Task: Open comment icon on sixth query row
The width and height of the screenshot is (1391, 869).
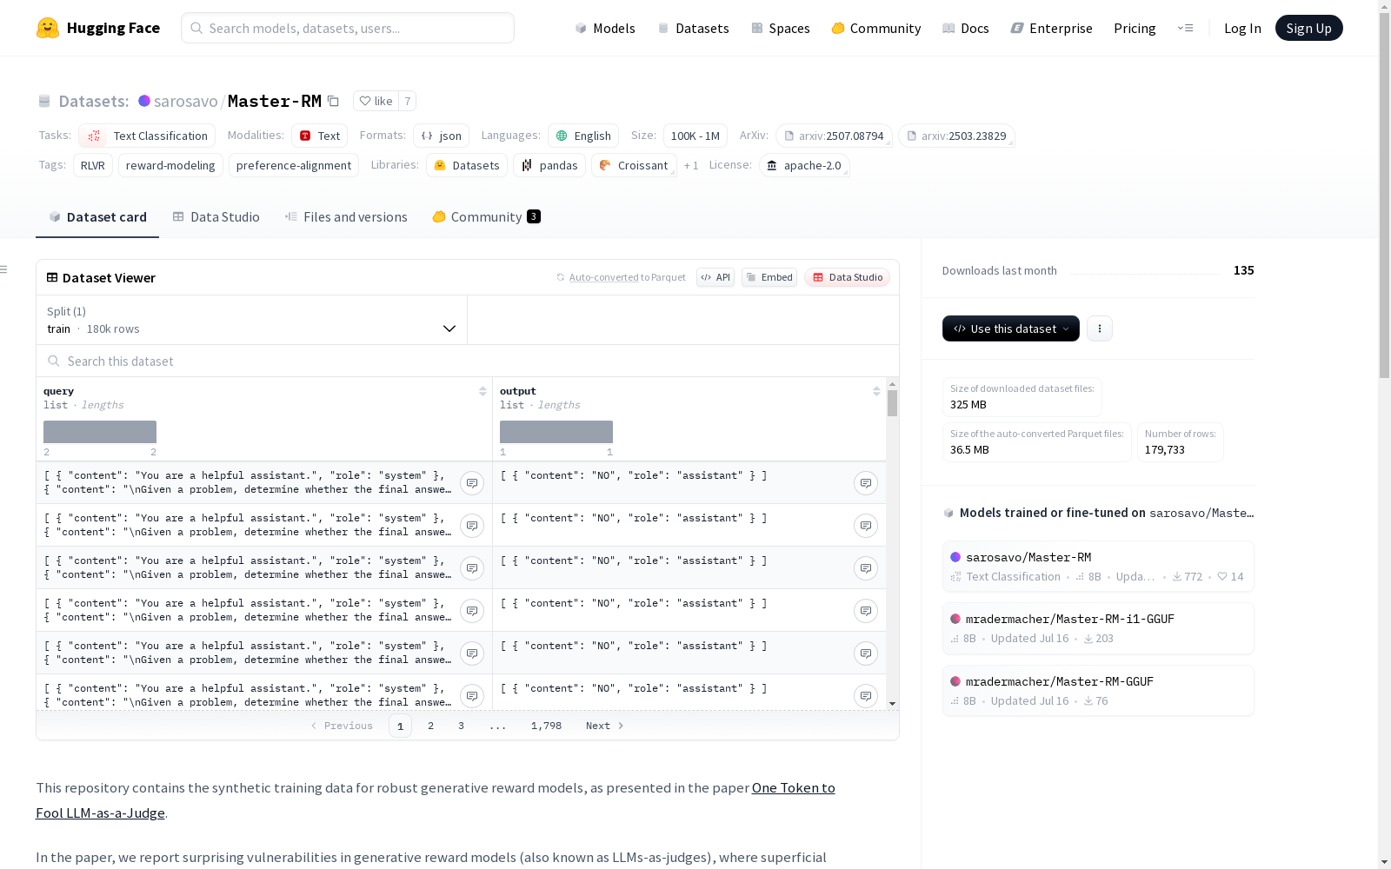Action: [472, 696]
